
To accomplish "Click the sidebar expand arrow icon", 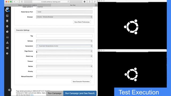I will tap(9, 90).
